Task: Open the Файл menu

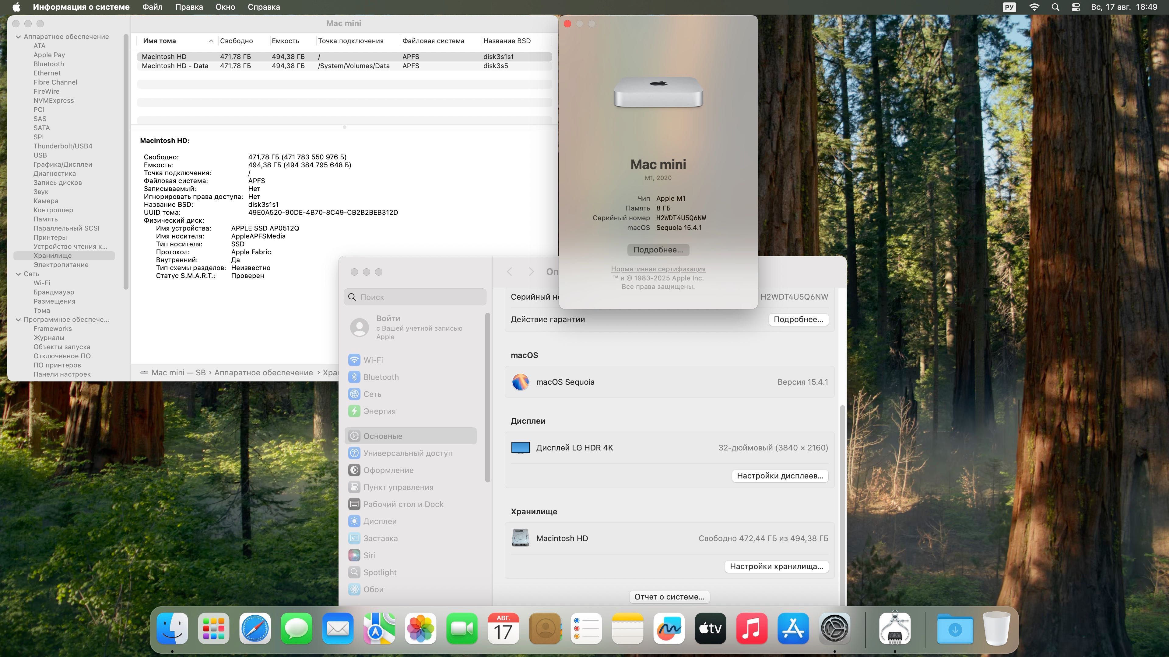Action: coord(152,7)
